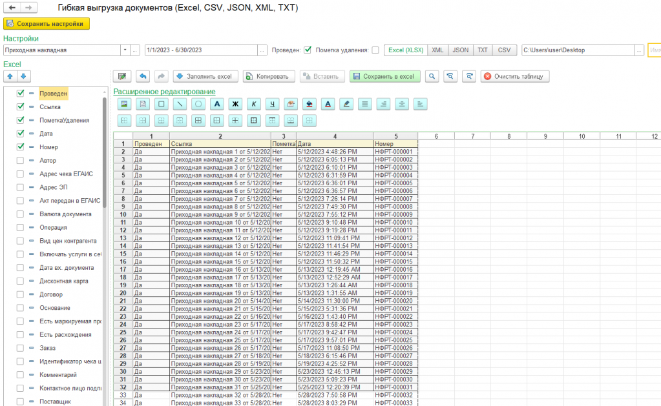Switch to the JSON format tab
Image resolution: width=661 pixels, height=406 pixels.
460,50
